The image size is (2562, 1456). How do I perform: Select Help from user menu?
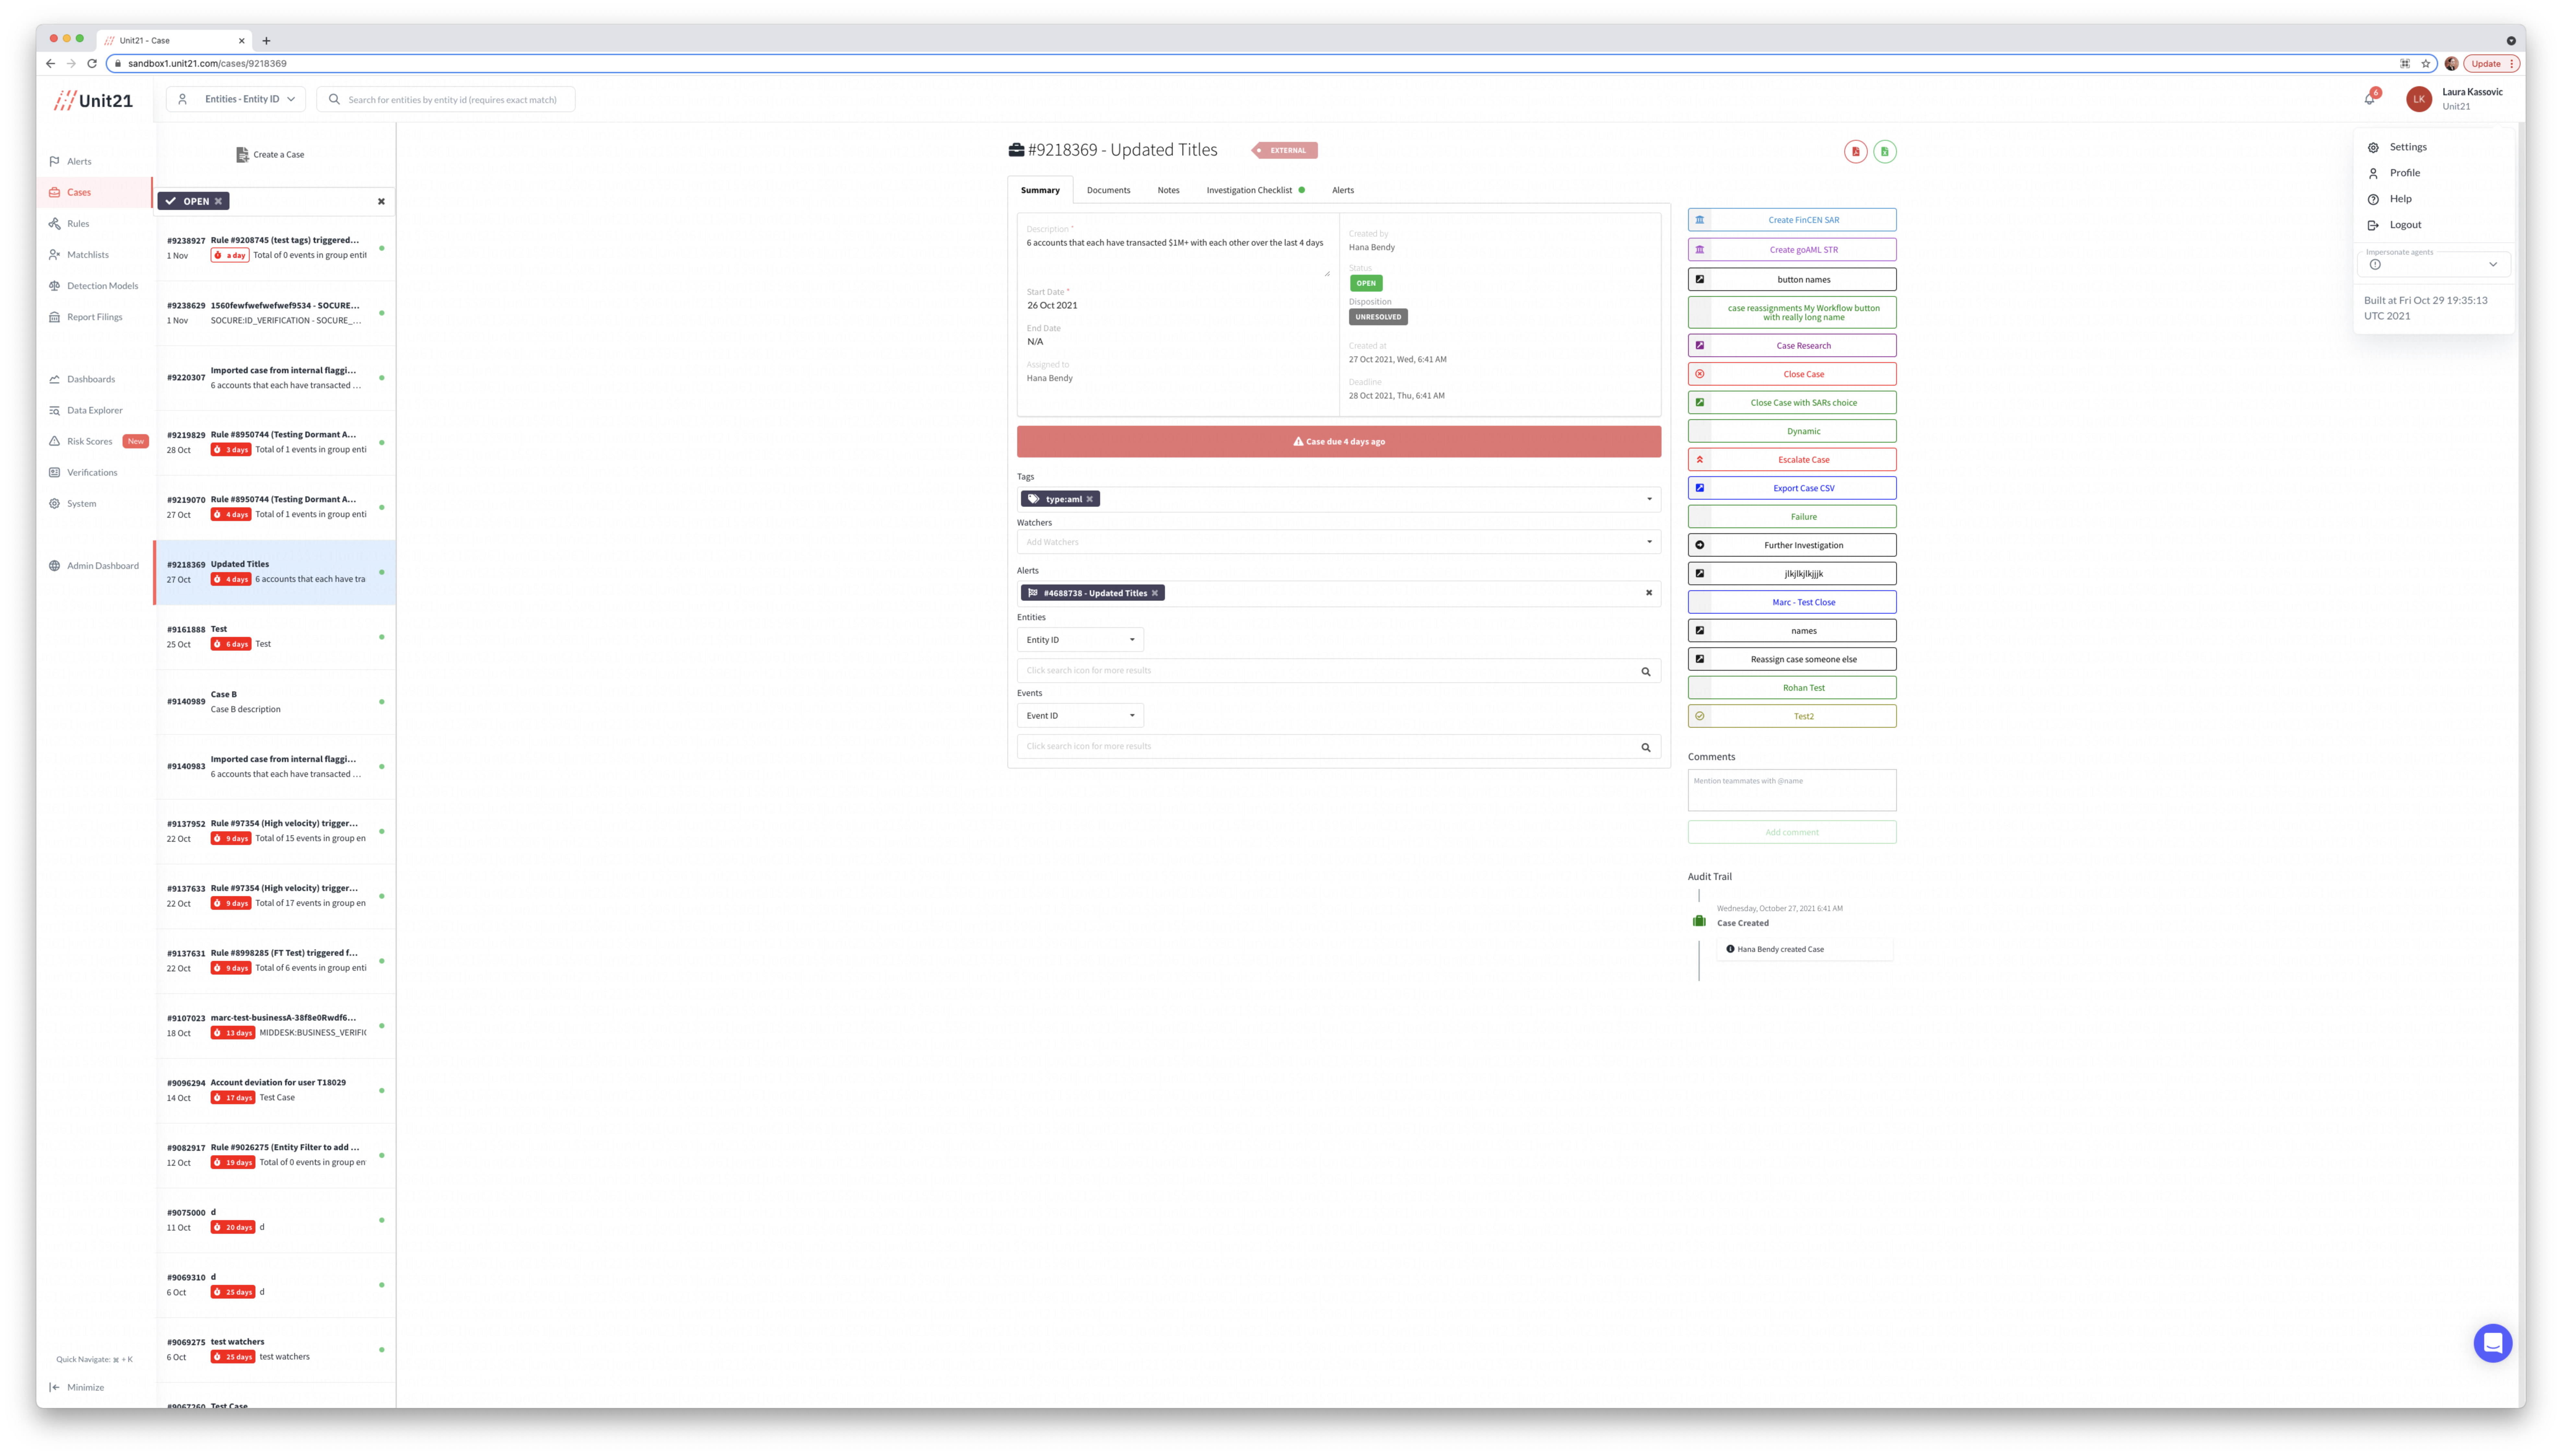click(2400, 199)
